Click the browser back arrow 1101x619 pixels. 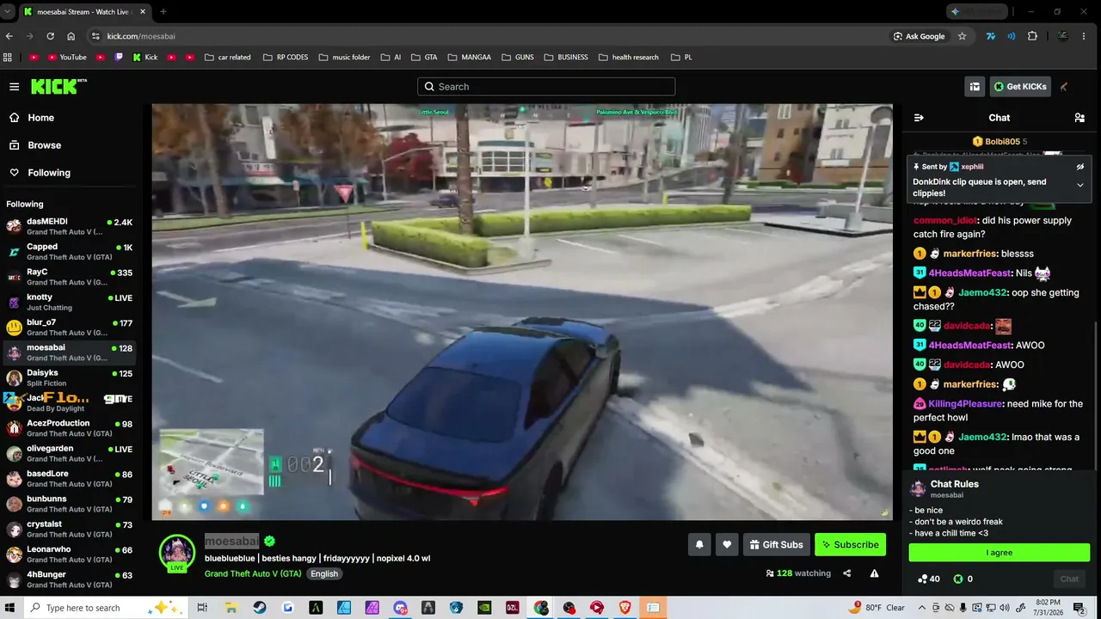click(9, 36)
